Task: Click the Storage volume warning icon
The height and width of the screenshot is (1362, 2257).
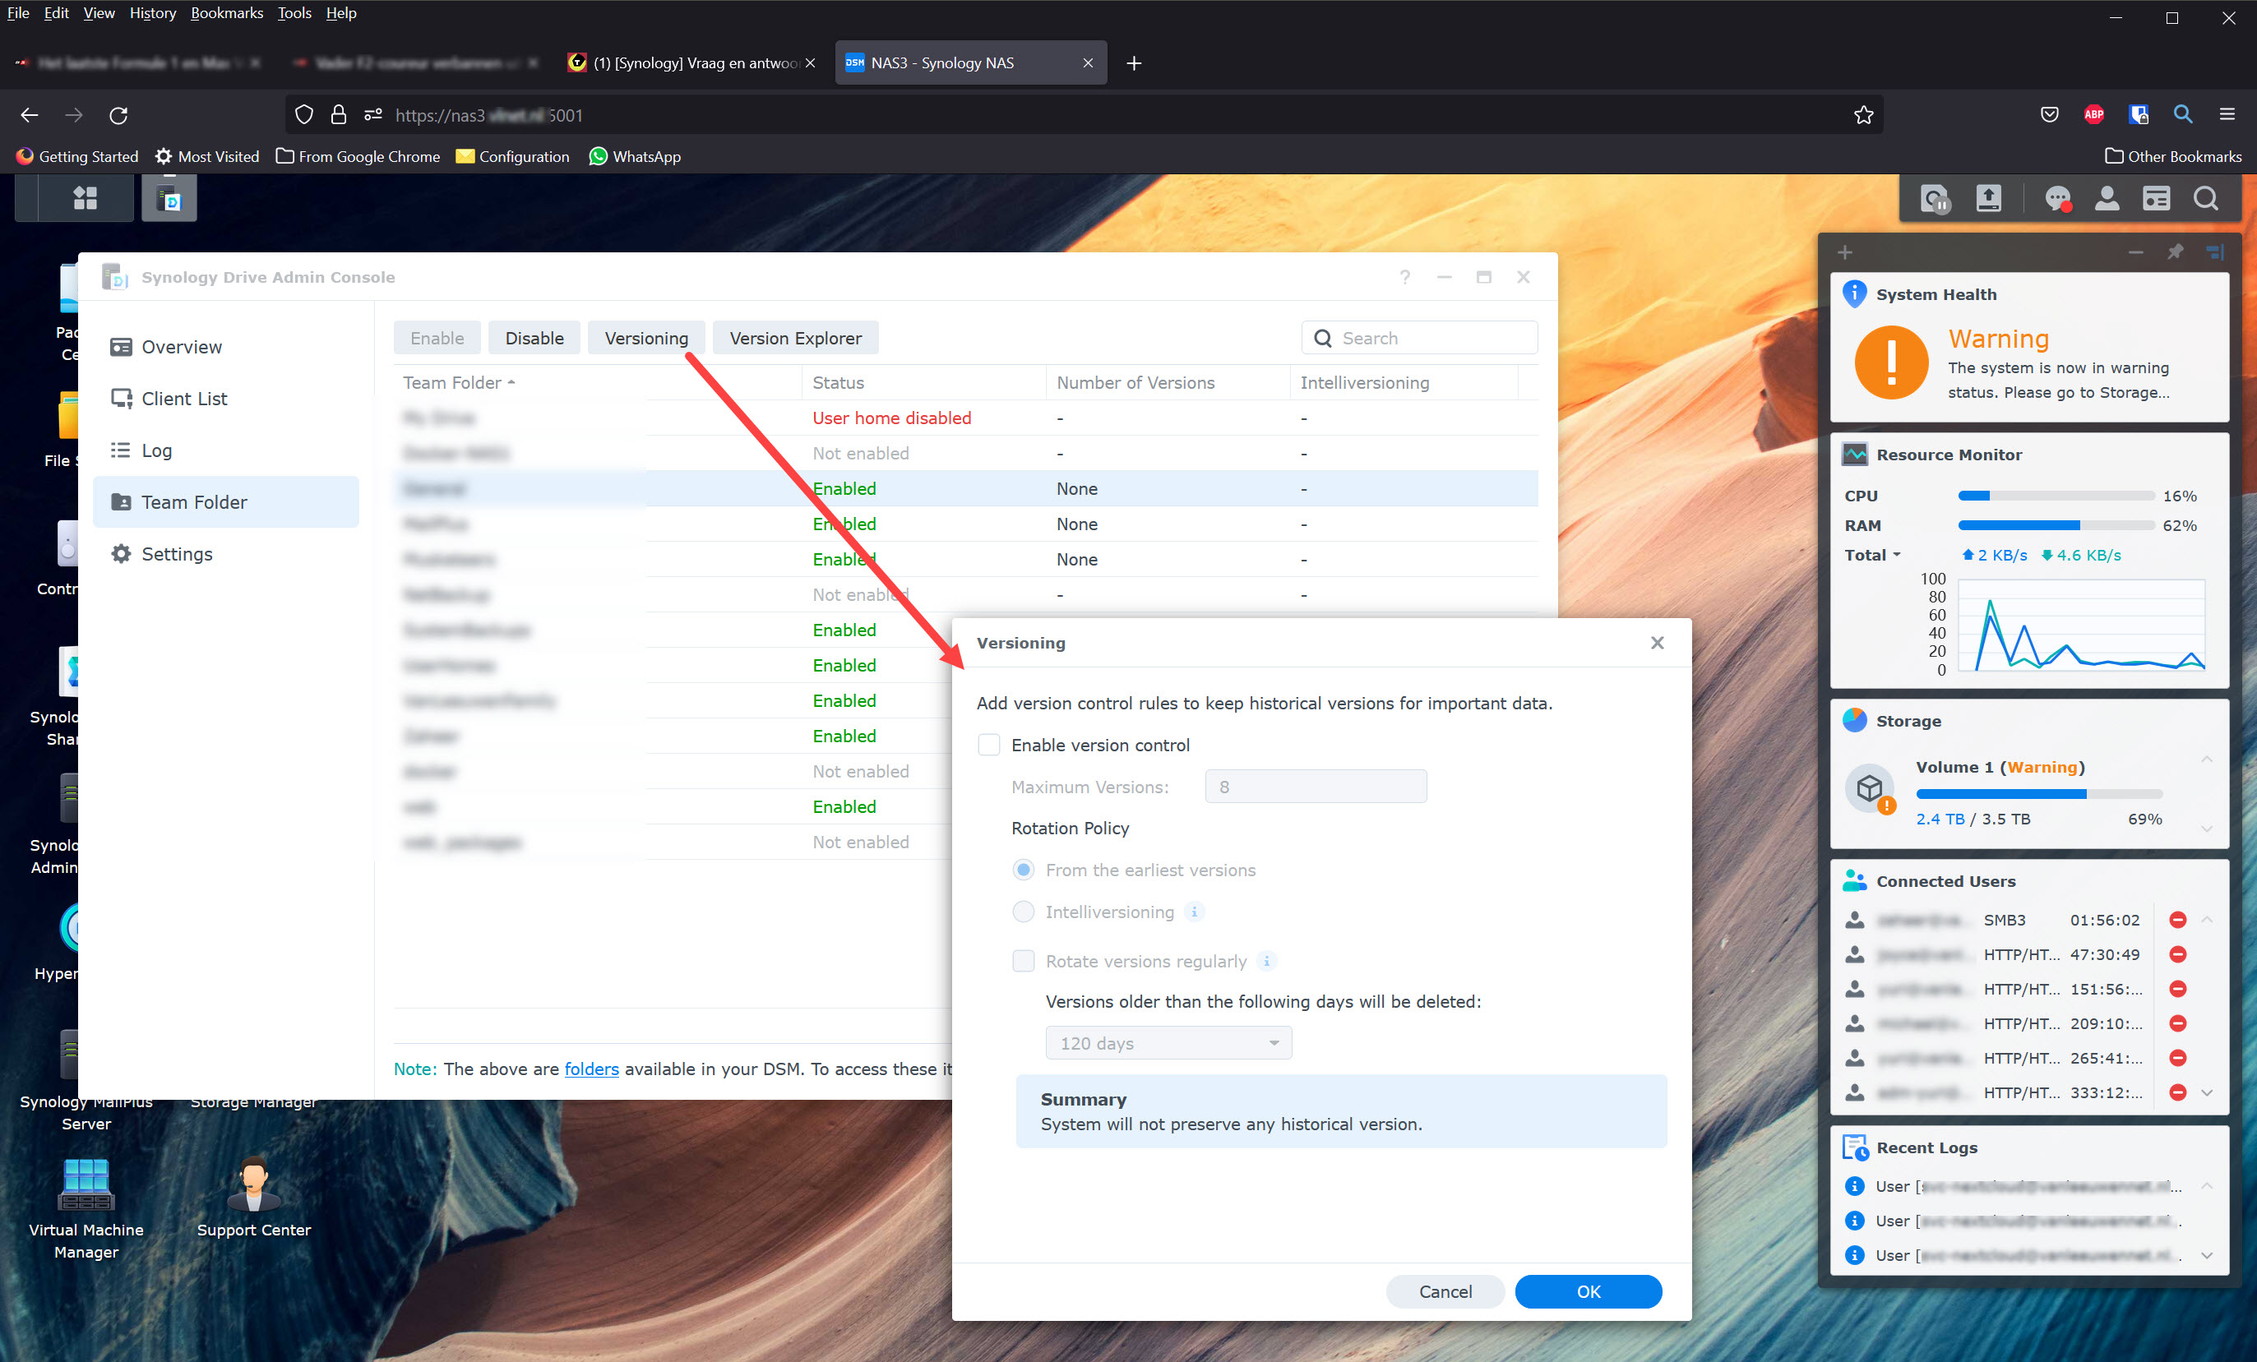Action: point(1869,788)
